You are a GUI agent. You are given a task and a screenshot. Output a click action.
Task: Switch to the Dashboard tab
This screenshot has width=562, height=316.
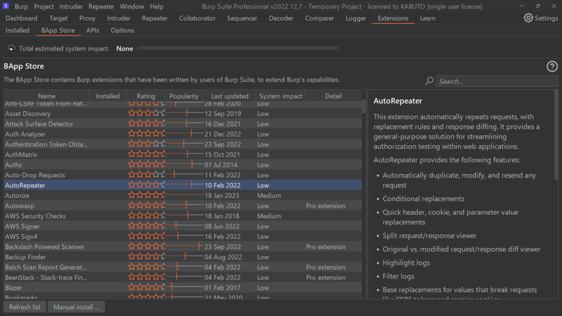pyautogui.click(x=22, y=18)
